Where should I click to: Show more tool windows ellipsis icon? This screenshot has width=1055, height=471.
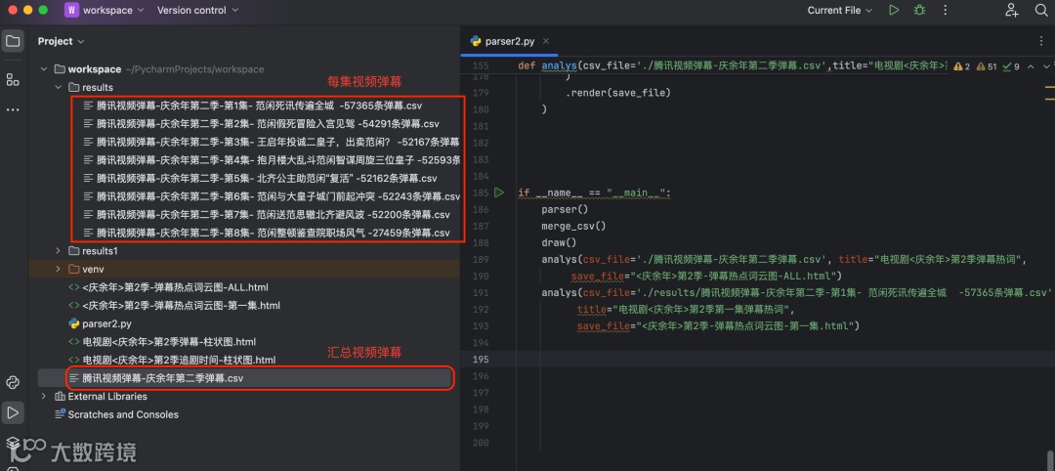[x=13, y=109]
